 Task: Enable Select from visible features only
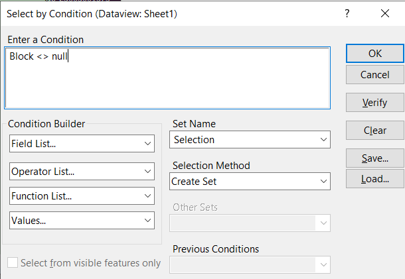point(13,263)
